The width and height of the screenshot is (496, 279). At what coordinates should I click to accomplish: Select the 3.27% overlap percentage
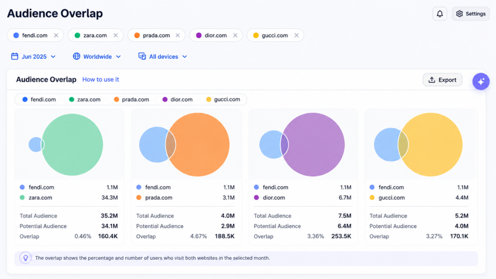pos(434,236)
